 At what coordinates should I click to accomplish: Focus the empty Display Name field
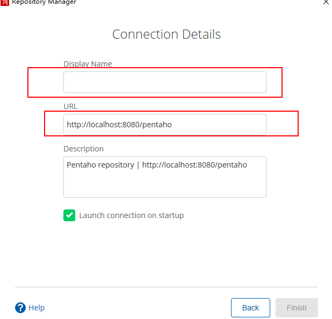click(x=164, y=82)
